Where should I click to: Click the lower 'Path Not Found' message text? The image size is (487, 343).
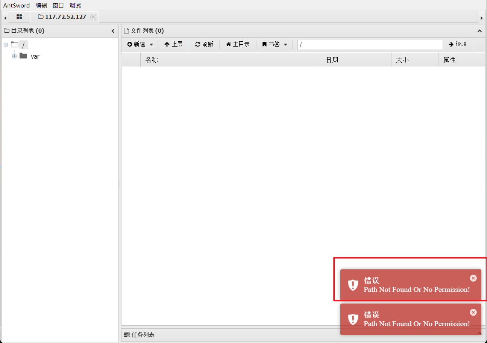click(x=417, y=324)
